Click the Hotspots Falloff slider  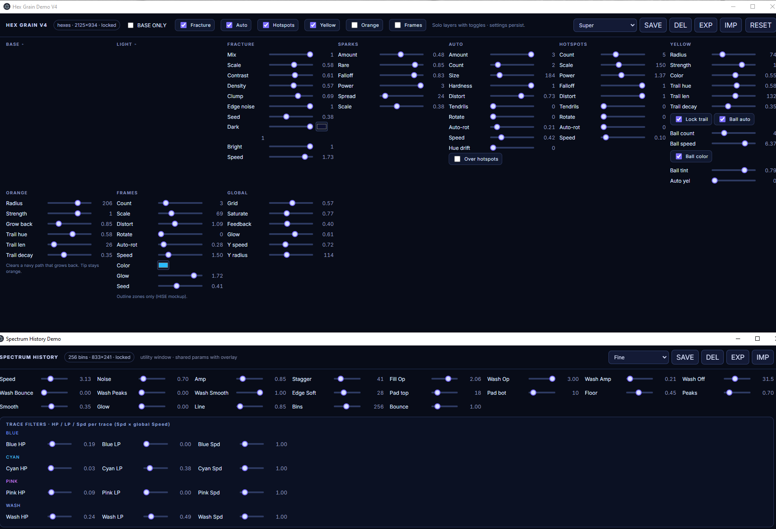(x=623, y=86)
